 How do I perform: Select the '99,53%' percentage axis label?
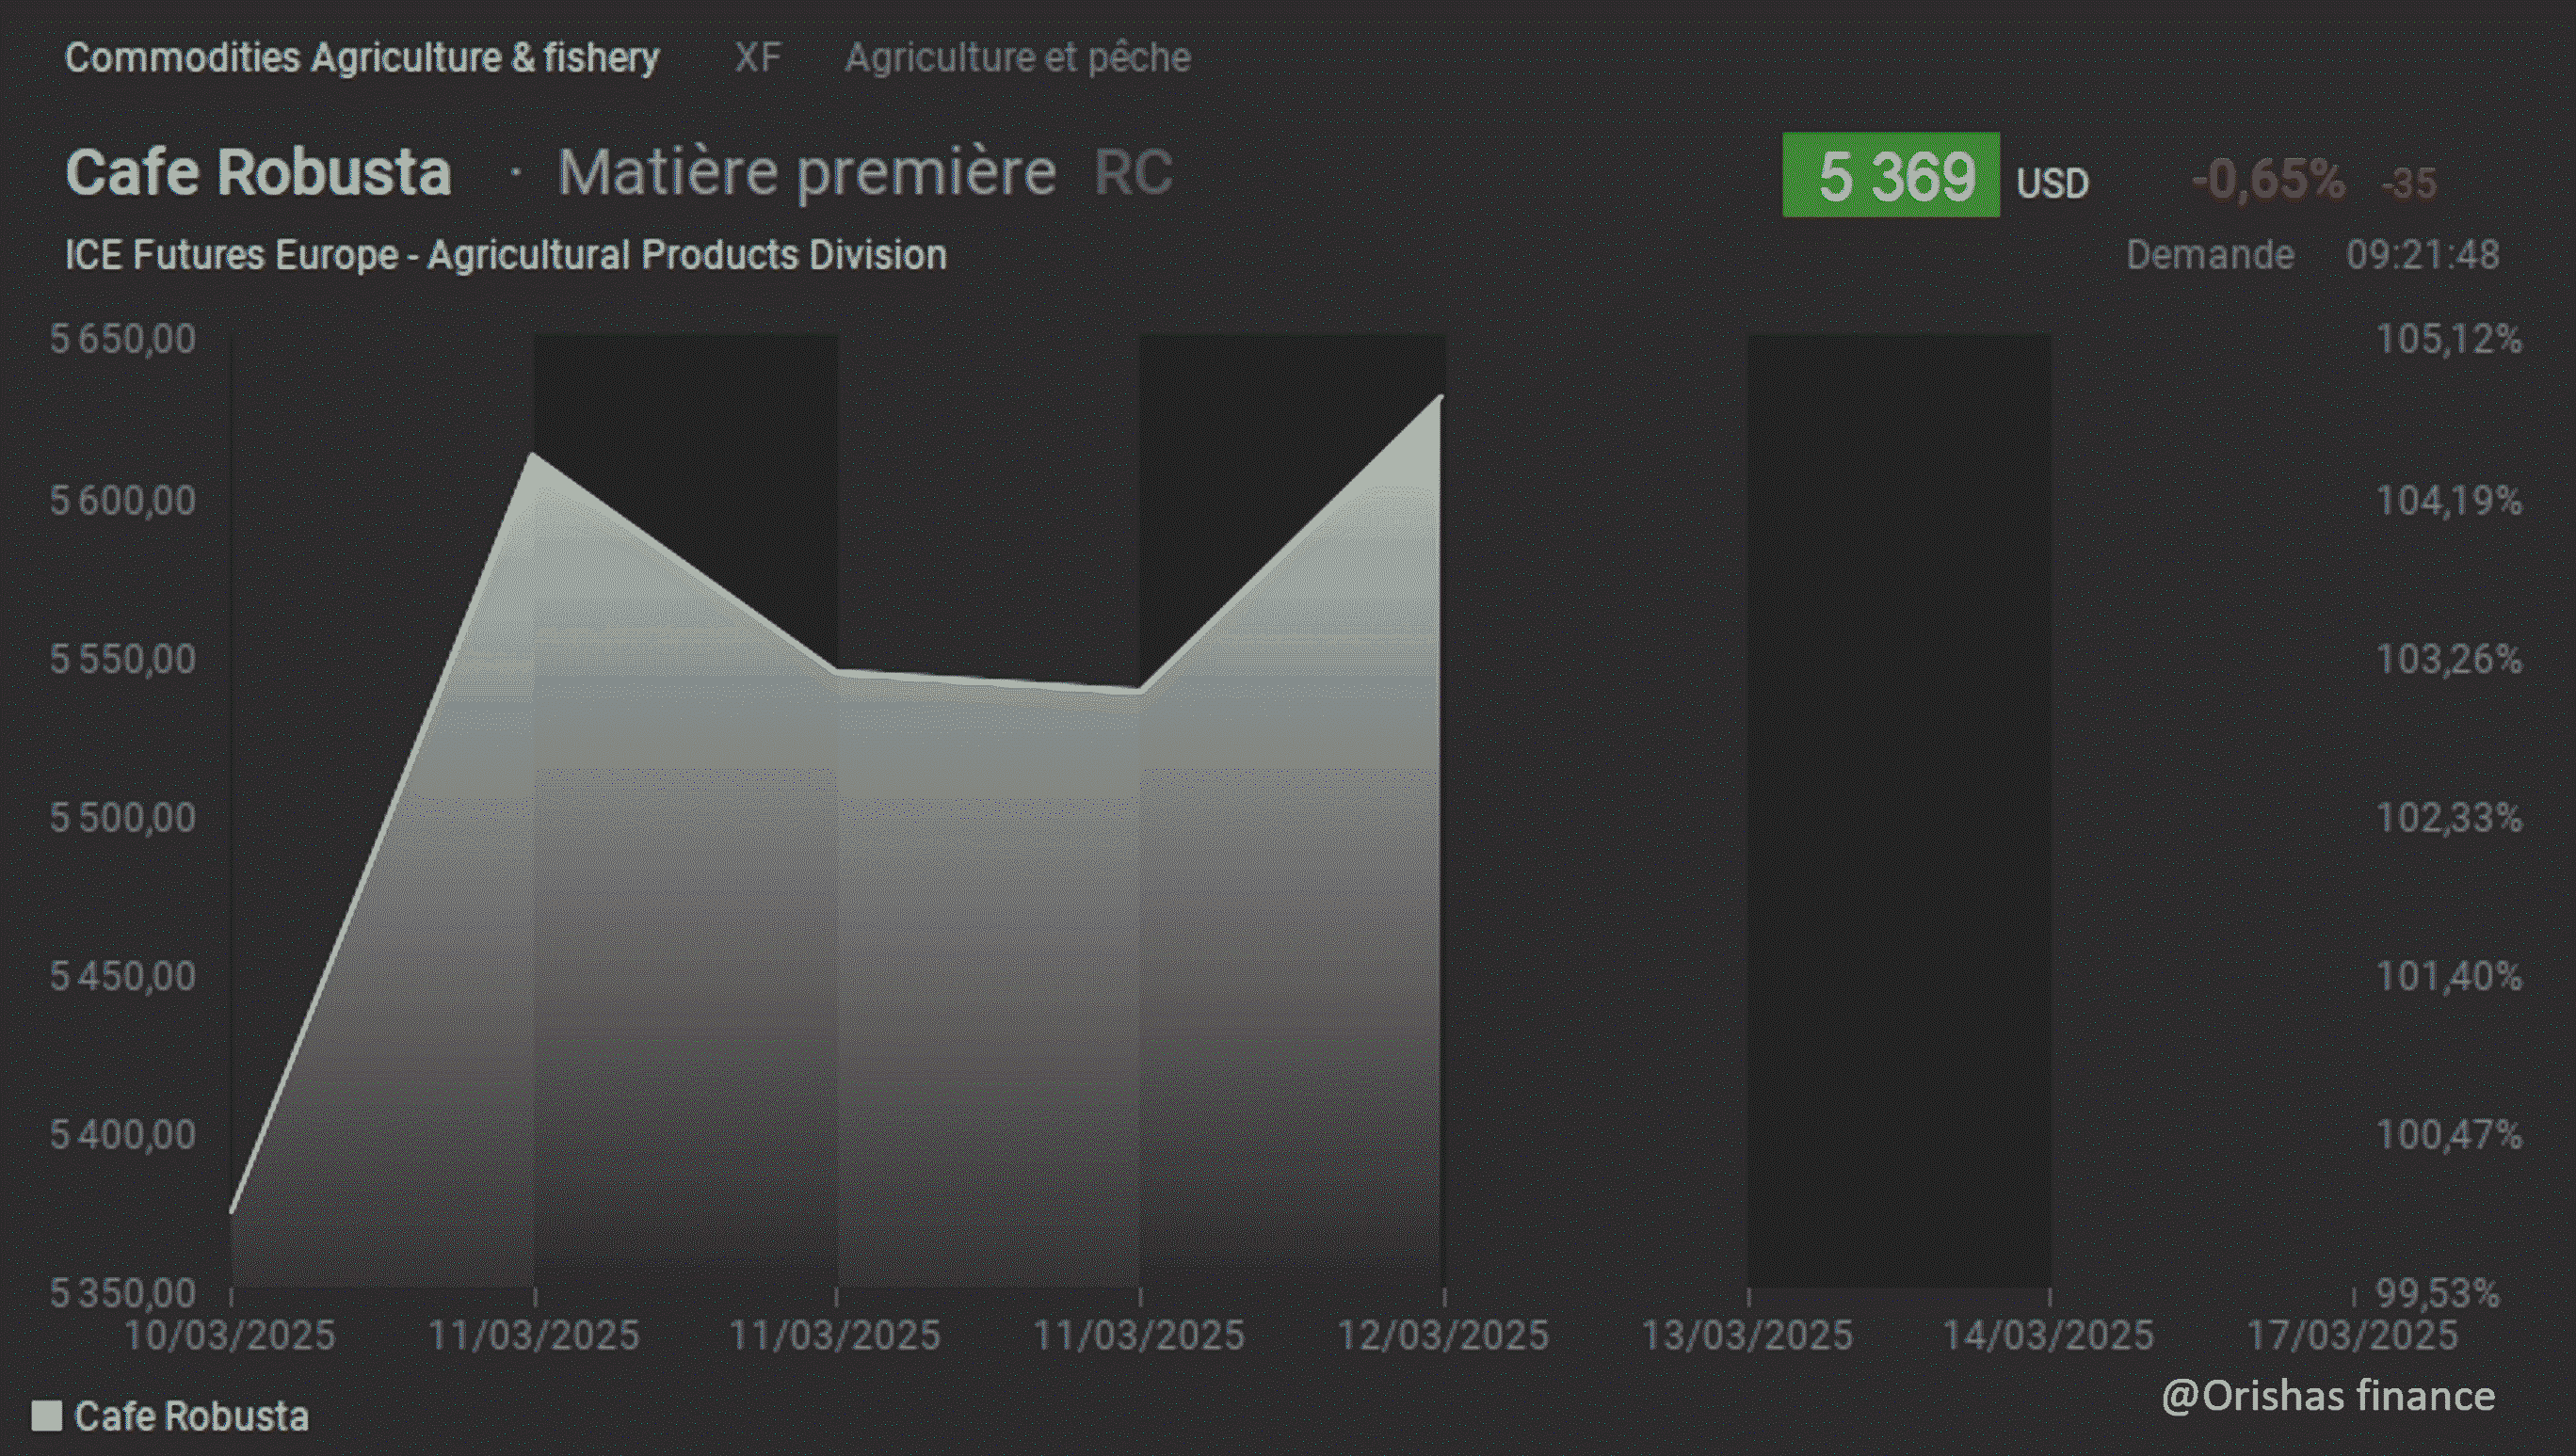tap(2438, 1294)
